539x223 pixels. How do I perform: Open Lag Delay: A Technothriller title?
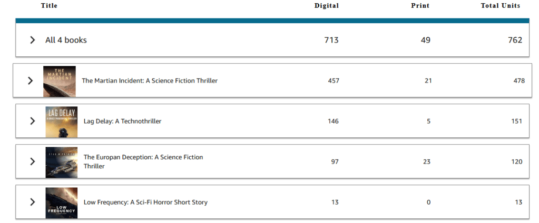[x=122, y=121]
